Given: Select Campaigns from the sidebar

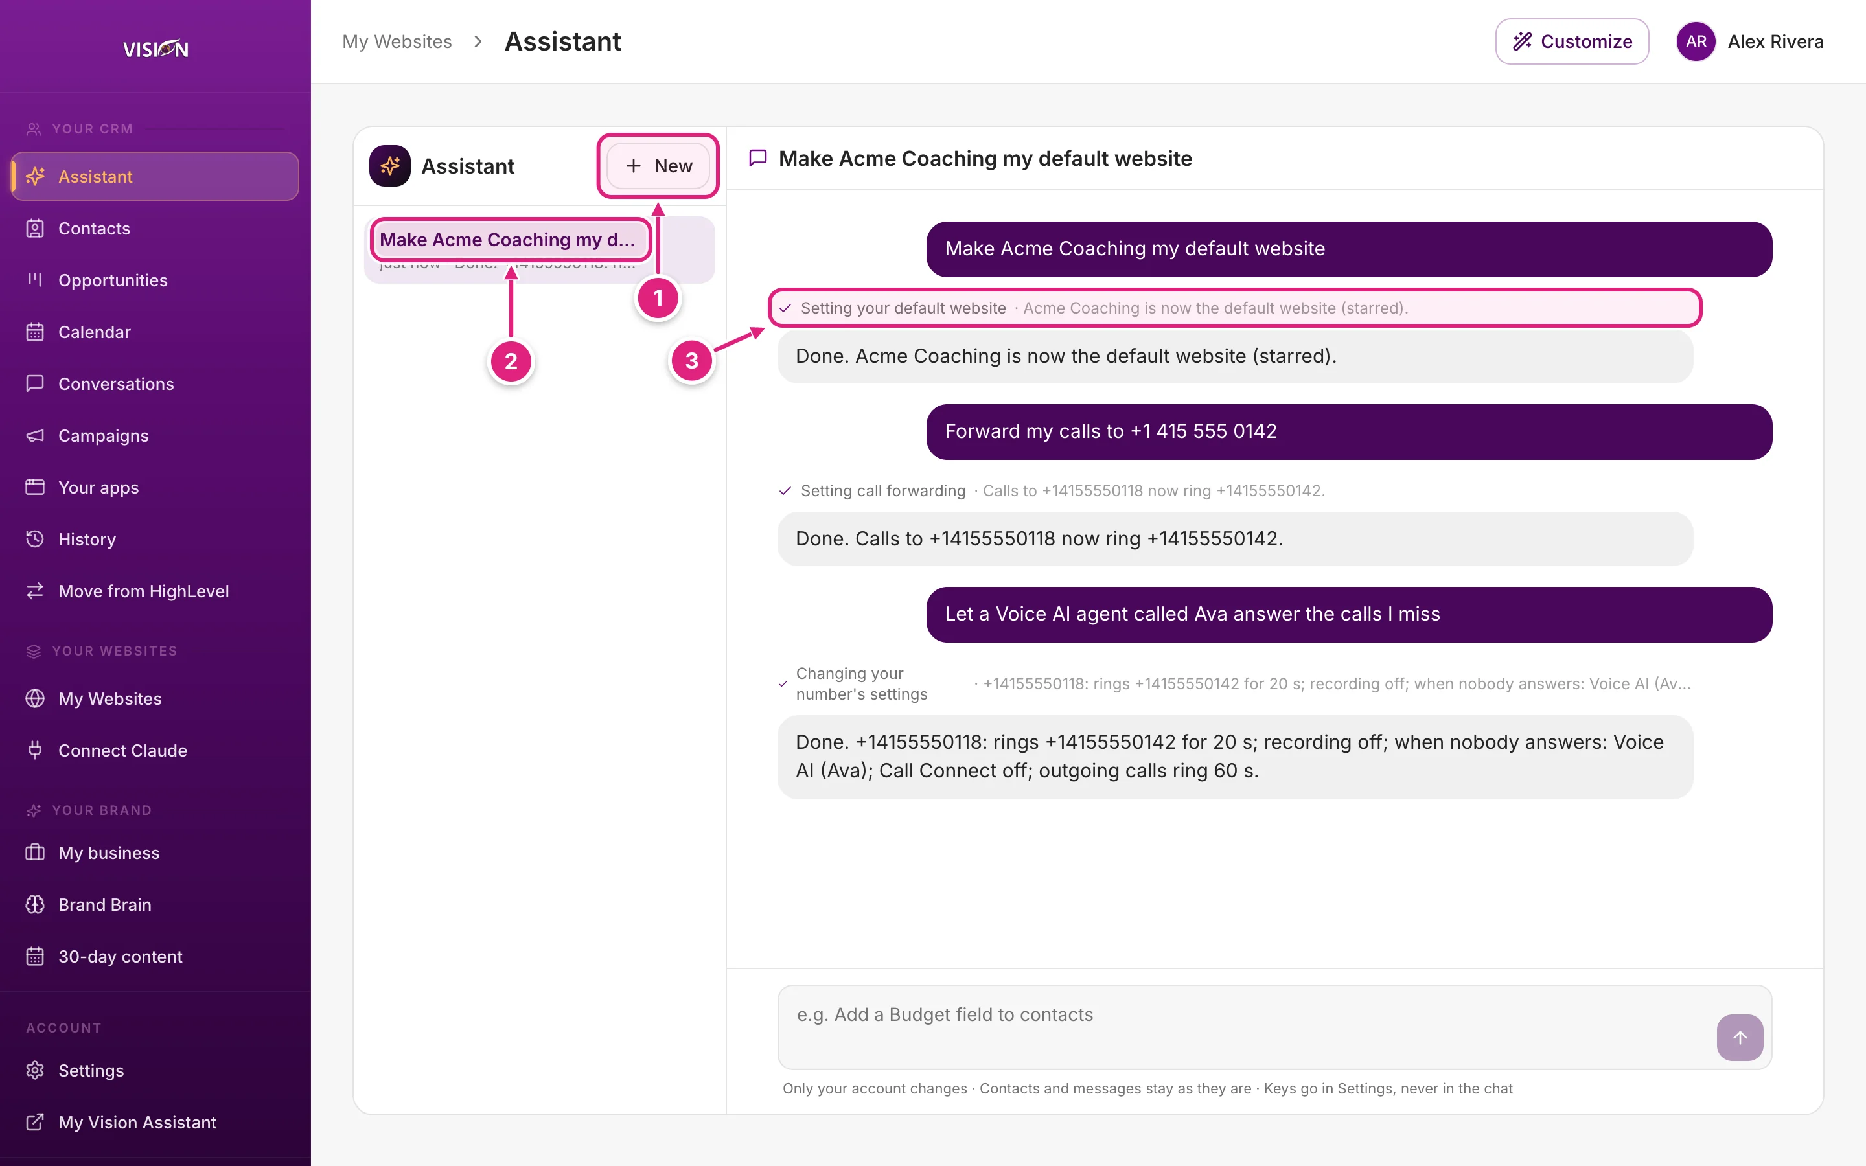Looking at the screenshot, I should [x=155, y=436].
